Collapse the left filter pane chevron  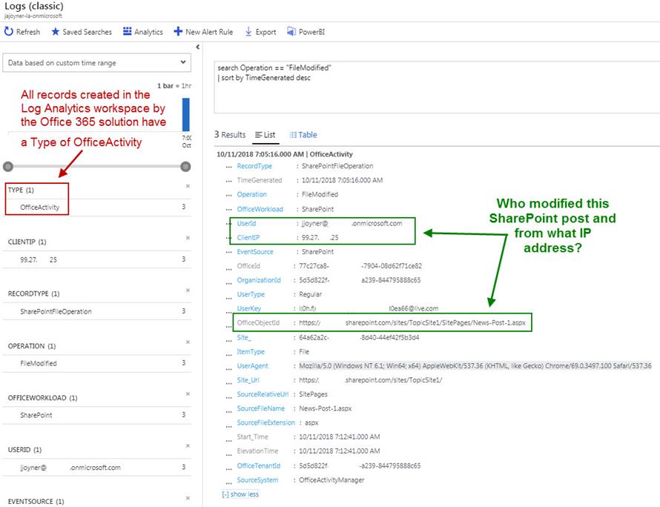(197, 47)
